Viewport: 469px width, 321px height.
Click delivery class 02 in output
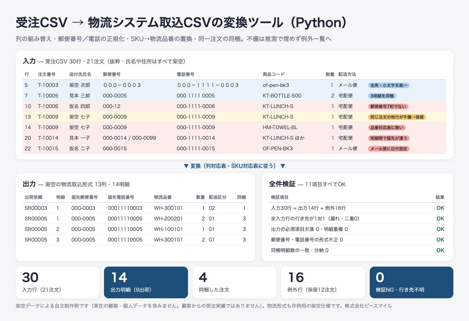click(x=212, y=208)
